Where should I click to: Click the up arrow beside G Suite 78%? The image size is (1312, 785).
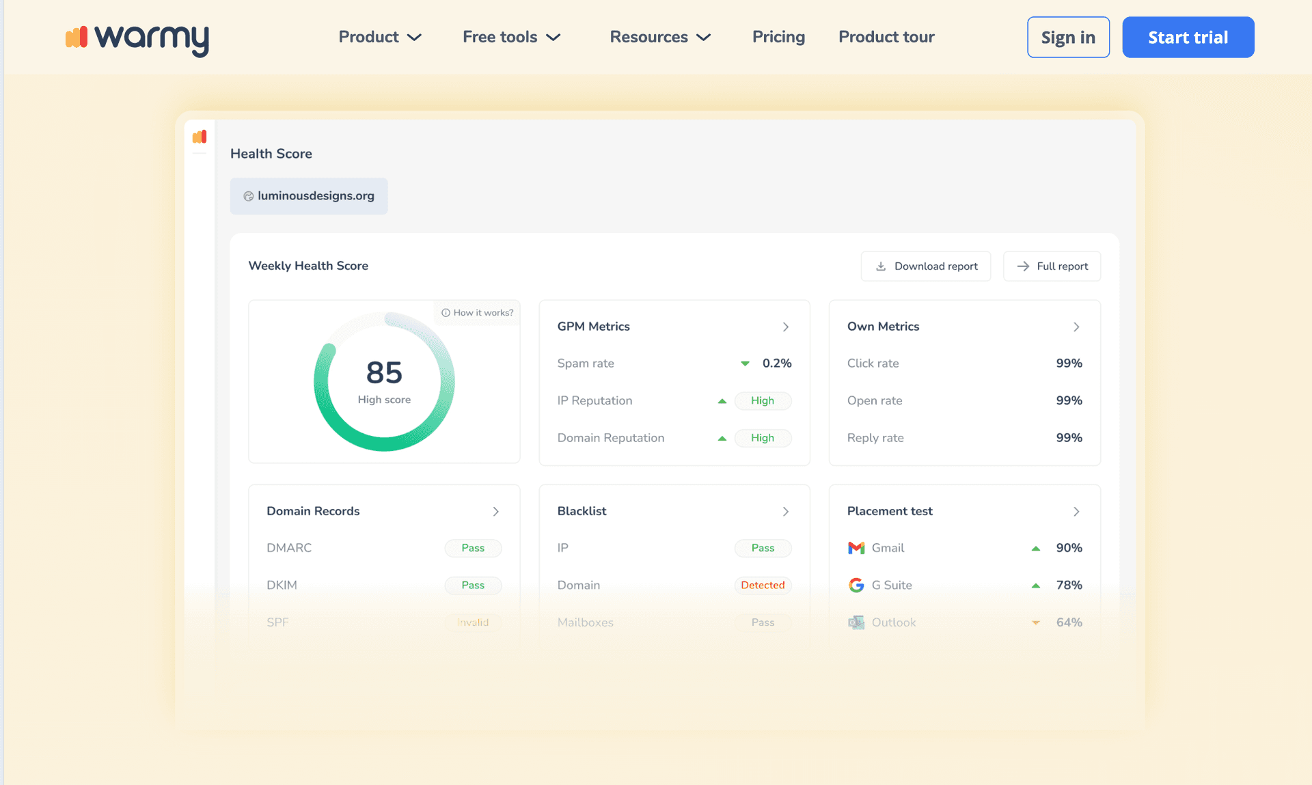[1036, 586]
